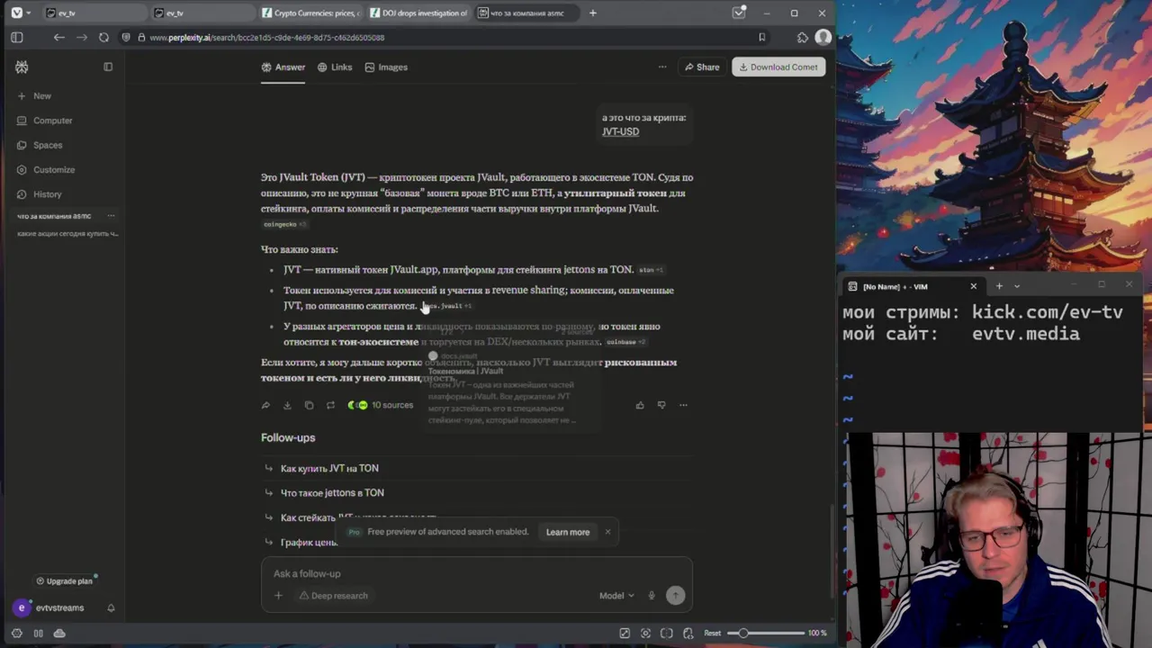Toggle Deep research mode

click(x=333, y=595)
